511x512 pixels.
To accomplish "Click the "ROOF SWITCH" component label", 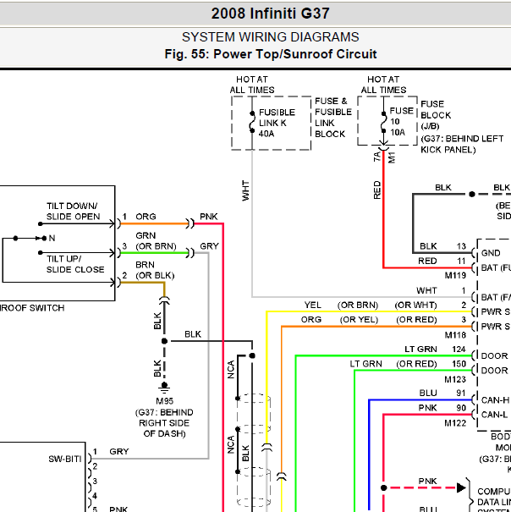I will click(x=32, y=308).
